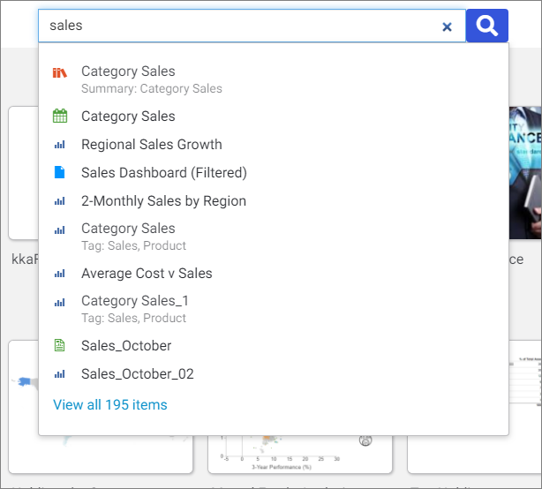Open the Sales_October item

tap(126, 346)
